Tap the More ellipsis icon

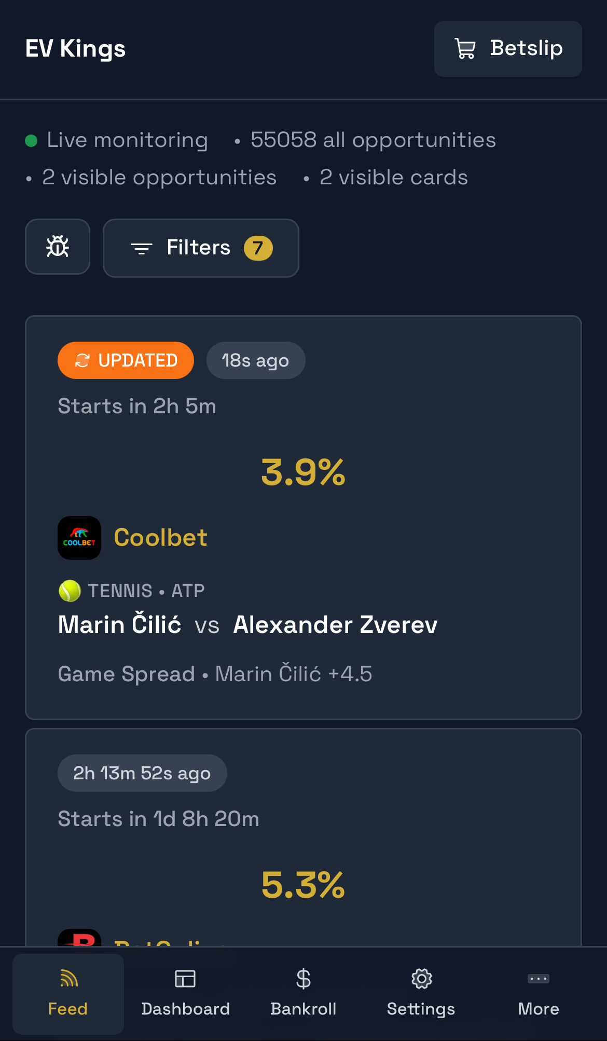[x=538, y=979]
